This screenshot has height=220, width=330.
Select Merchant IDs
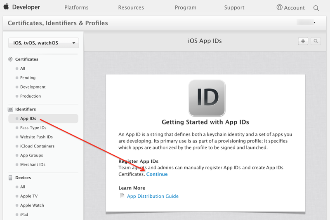pos(33,165)
